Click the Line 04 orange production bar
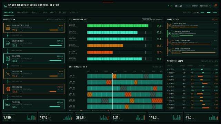 [105, 45]
